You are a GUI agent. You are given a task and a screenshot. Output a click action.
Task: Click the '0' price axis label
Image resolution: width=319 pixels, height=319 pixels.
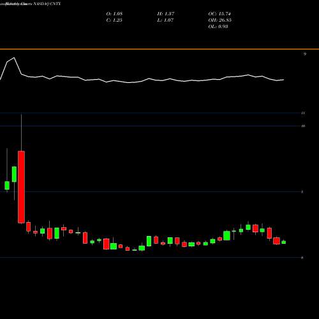[302, 258]
